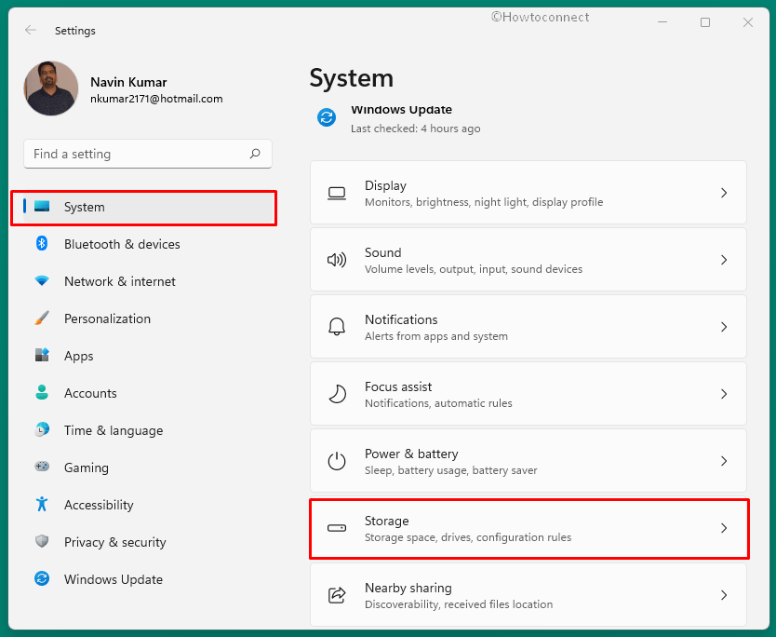Maximize the Settings window
This screenshot has height=637, width=776.
point(705,22)
